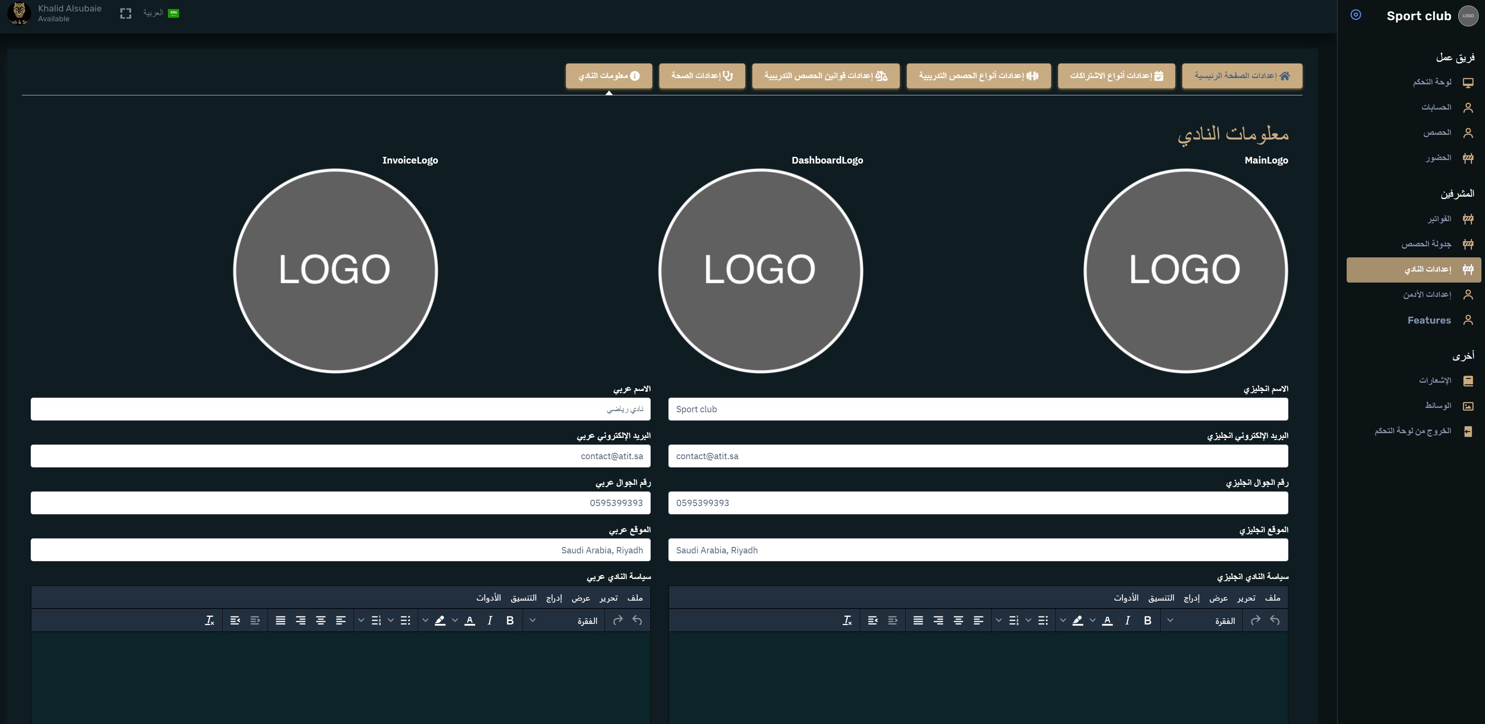Viewport: 1485px width, 724px height.
Task: Click Italic in the Arabic policy editor
Action: pyautogui.click(x=489, y=620)
